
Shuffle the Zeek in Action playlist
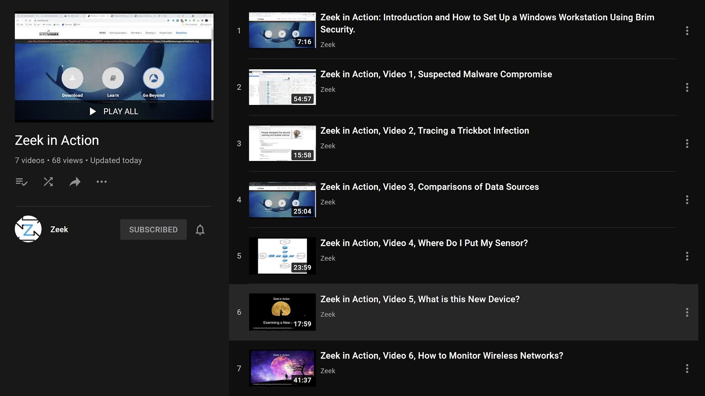[48, 182]
